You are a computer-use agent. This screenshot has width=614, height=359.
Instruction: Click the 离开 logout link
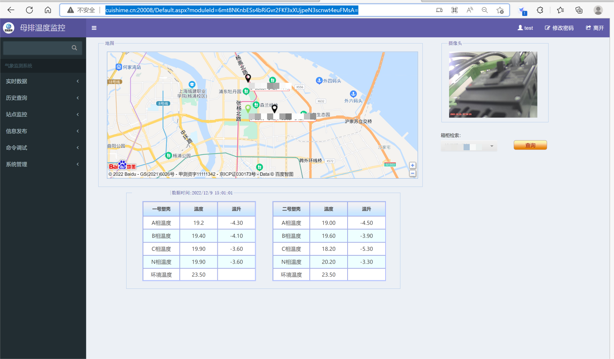(x=595, y=28)
